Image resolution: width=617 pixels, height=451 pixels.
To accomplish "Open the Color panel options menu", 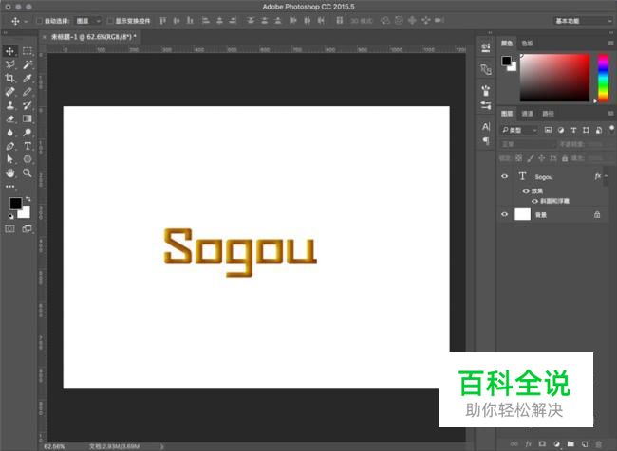I will coord(610,44).
